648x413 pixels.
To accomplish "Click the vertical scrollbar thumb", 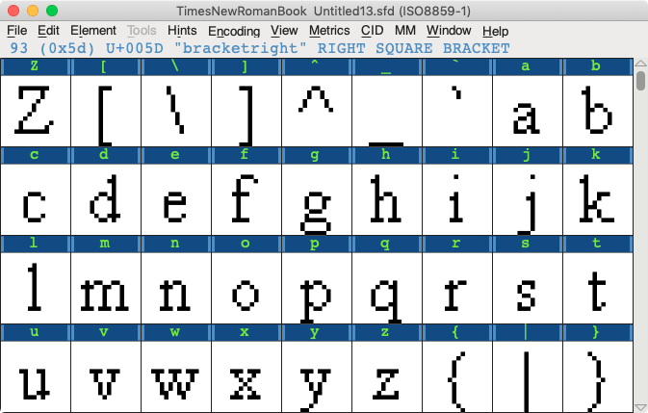I will [x=640, y=81].
